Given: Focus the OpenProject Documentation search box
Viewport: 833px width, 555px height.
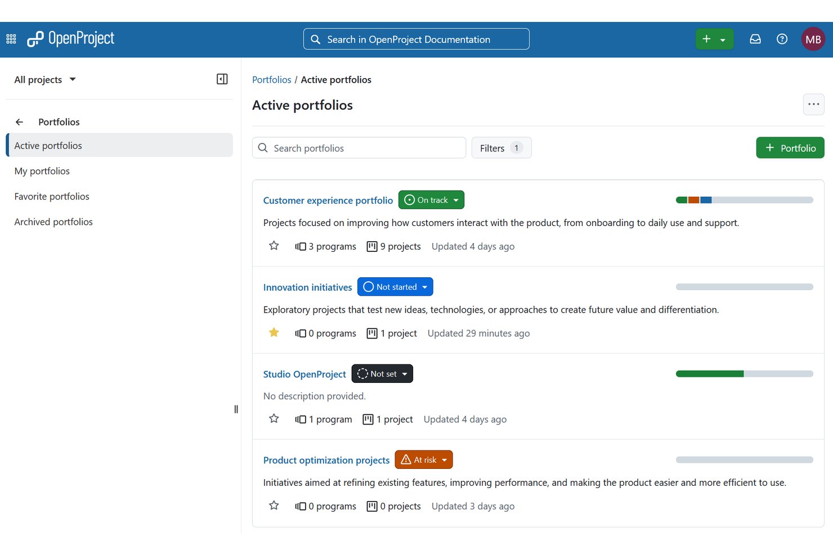Looking at the screenshot, I should [x=416, y=39].
